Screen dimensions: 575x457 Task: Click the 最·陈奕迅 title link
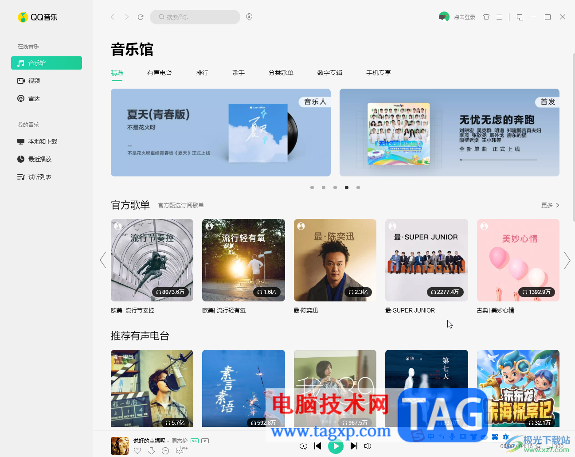coord(306,310)
